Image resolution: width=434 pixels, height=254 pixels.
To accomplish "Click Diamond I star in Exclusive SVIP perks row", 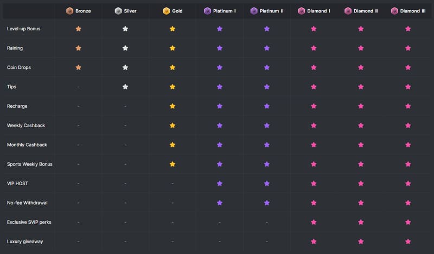I will click(x=314, y=222).
